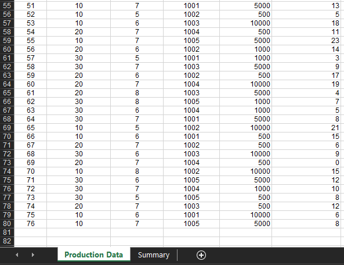
Task: Click the 1005 cell in row 66
Action: pos(191,102)
